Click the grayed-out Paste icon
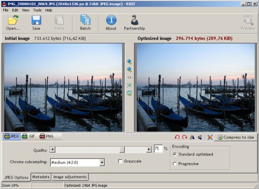Viewport: 259px width, 189px height. [60, 20]
